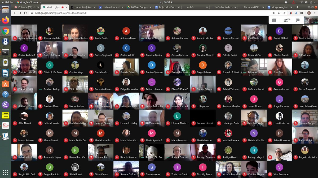
Task: Switch to the Entrada (52) Gmail tab
Action: 26,7
